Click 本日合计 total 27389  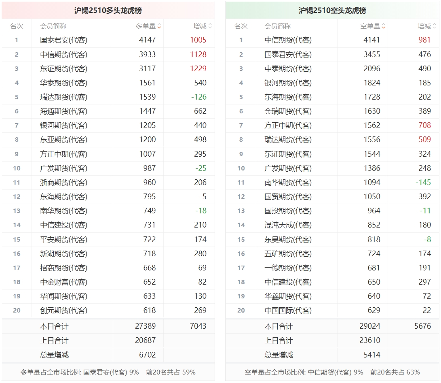146,326
